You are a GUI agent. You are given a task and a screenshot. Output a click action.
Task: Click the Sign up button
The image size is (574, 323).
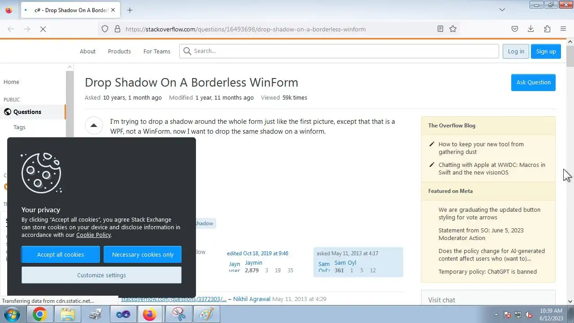point(546,51)
